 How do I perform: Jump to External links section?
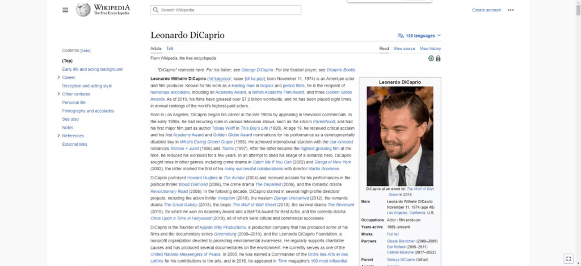pos(75,144)
